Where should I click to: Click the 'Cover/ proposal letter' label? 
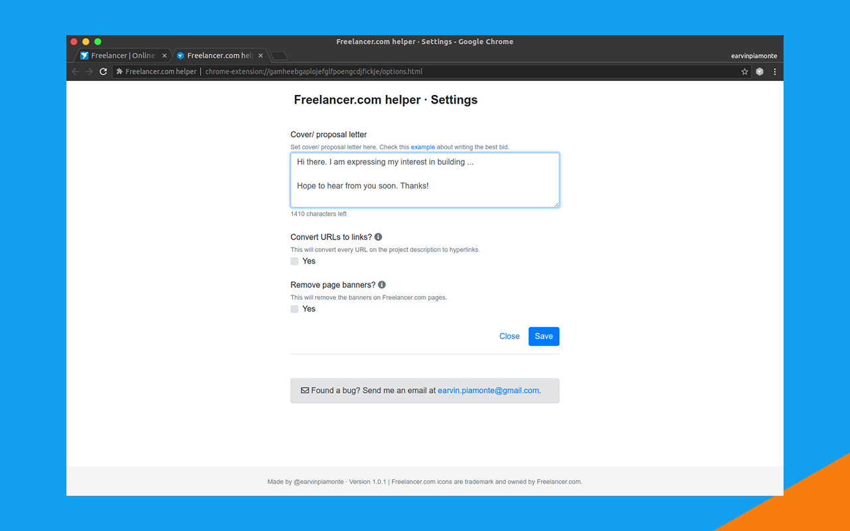[x=329, y=135]
